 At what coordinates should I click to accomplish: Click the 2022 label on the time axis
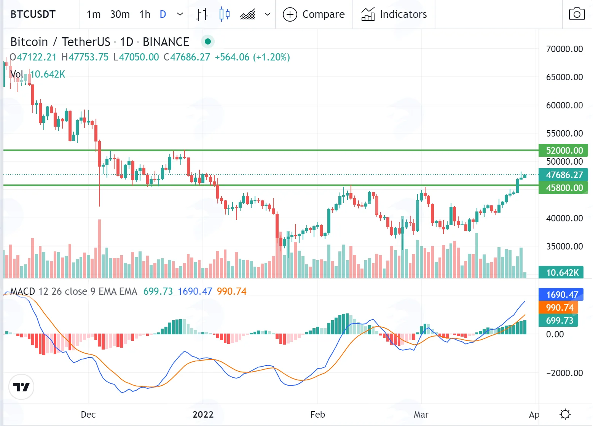203,414
